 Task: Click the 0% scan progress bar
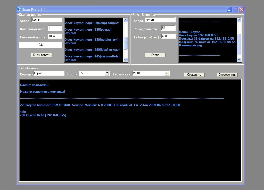40,45
